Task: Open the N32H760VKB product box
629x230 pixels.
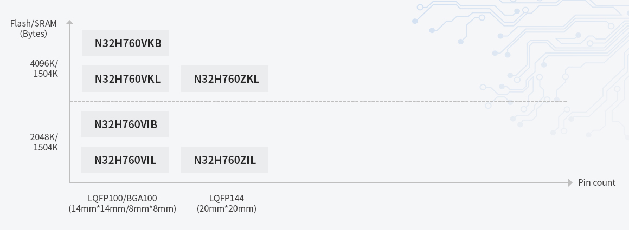Action: pos(125,43)
